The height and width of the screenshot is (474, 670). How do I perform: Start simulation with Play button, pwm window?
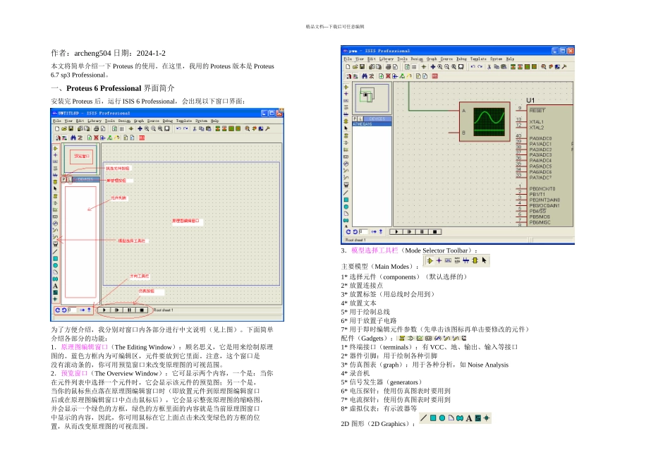(x=396, y=231)
